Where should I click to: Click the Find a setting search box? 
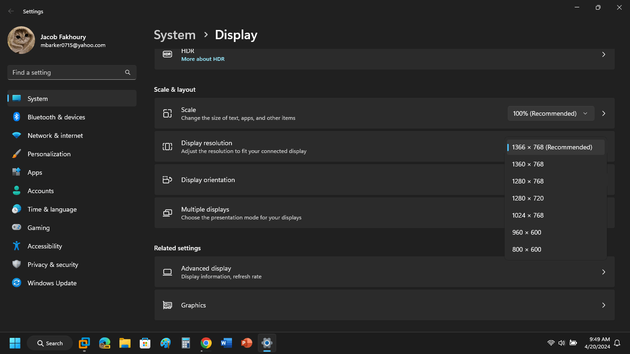[67, 72]
